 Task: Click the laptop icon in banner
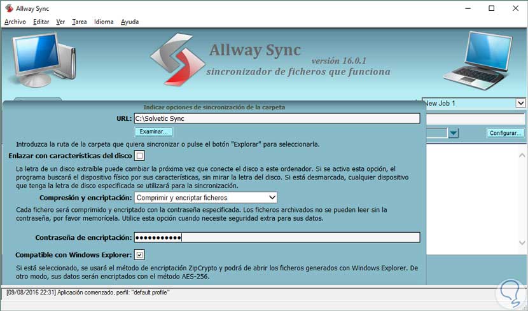(478, 60)
